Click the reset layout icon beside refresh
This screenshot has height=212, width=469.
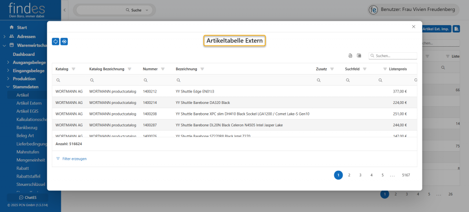[x=64, y=42]
